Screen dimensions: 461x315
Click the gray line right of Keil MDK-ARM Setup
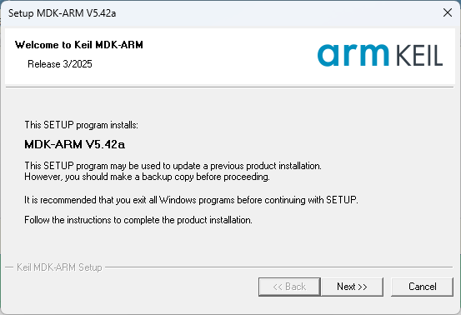click(x=279, y=267)
